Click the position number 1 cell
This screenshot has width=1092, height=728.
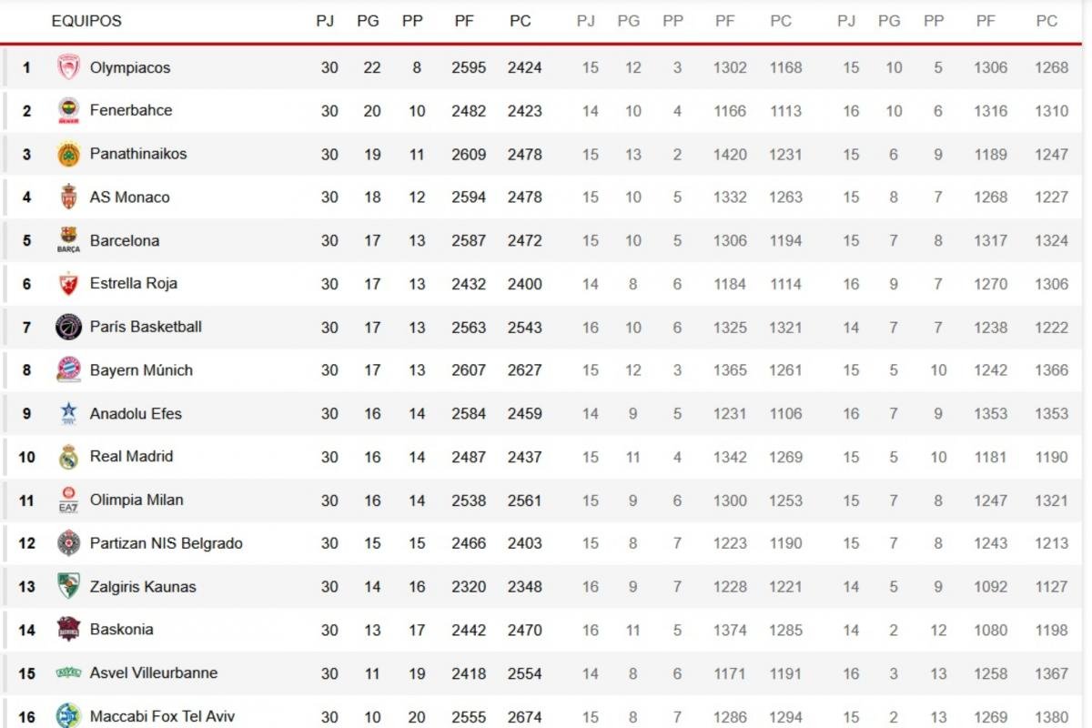[26, 67]
